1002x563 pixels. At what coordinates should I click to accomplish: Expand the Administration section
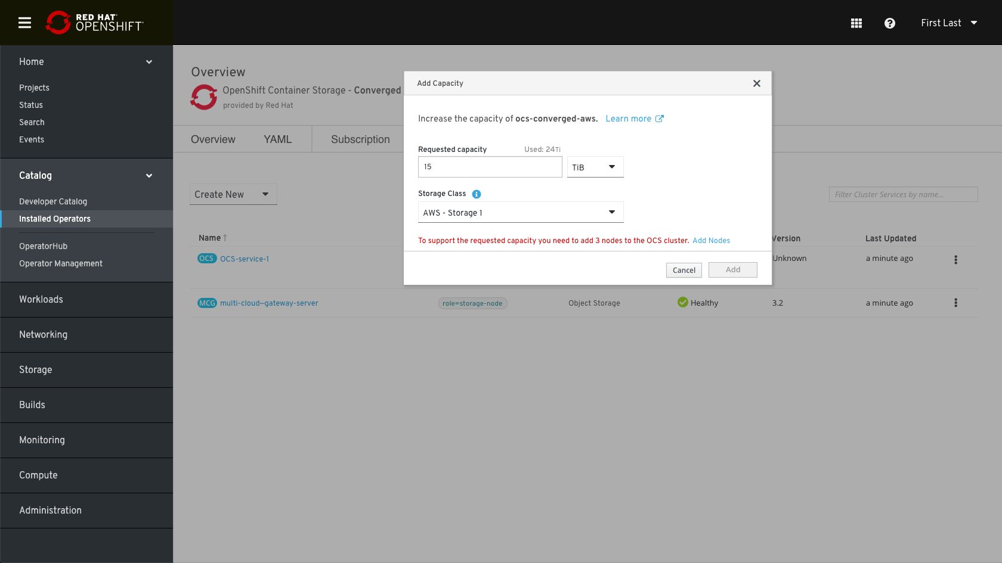(86, 511)
